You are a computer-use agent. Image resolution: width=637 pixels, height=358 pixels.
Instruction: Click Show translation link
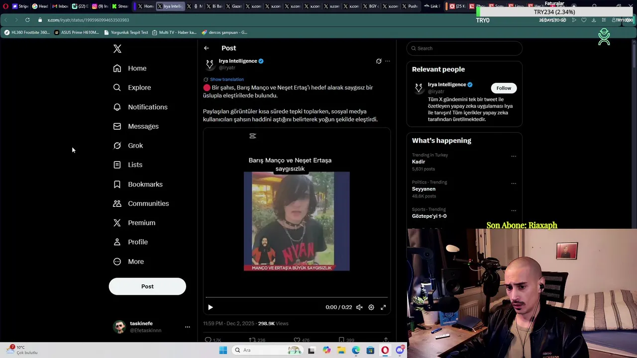[x=227, y=80]
